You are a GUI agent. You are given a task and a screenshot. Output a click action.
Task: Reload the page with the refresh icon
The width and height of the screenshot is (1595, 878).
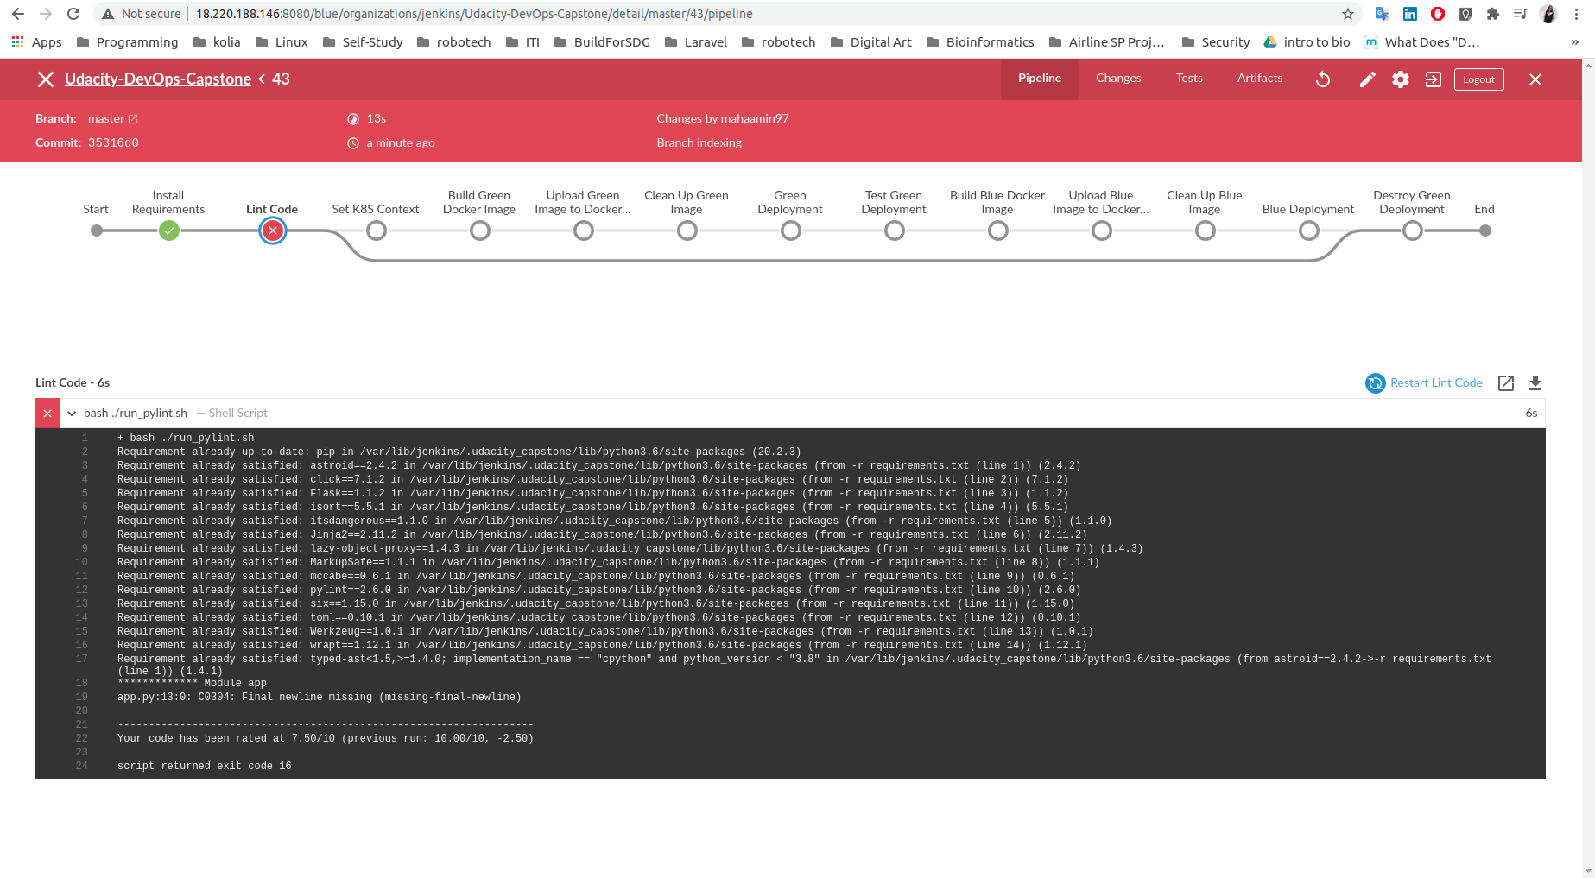pyautogui.click(x=74, y=14)
